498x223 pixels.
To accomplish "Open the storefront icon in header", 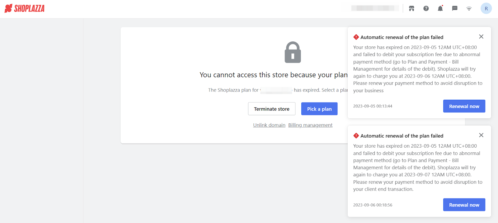I will click(411, 8).
